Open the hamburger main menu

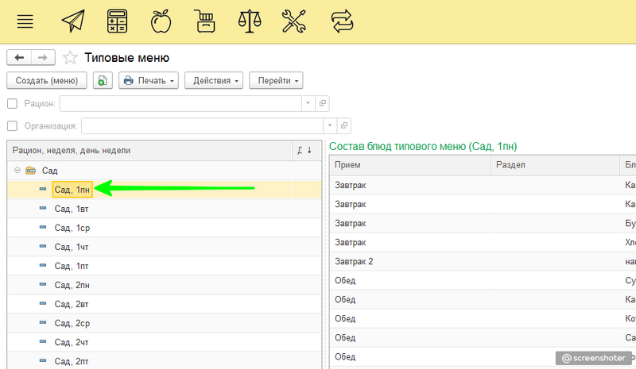pyautogui.click(x=25, y=21)
